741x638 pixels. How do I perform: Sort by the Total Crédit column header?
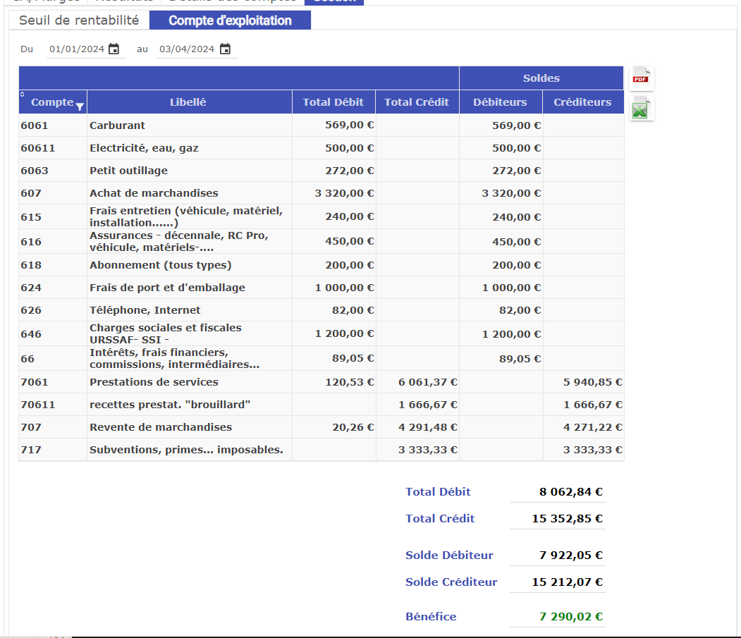(417, 102)
